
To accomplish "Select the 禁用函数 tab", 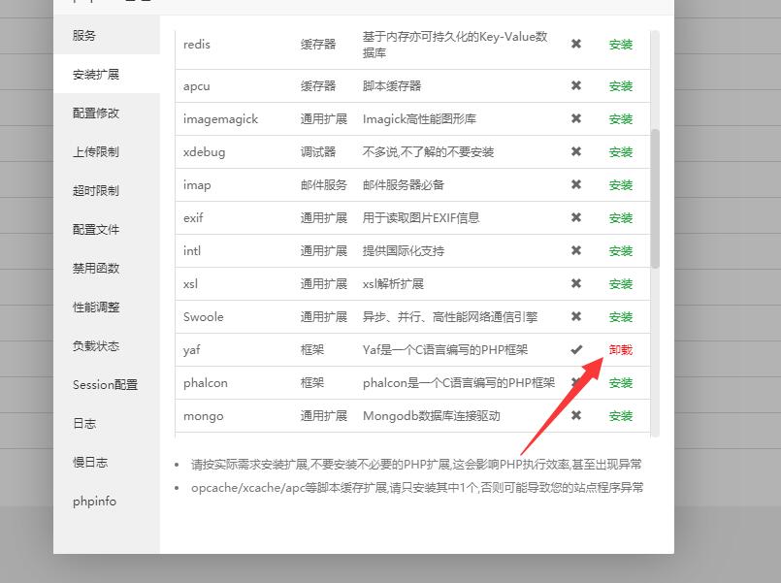I will (107, 269).
